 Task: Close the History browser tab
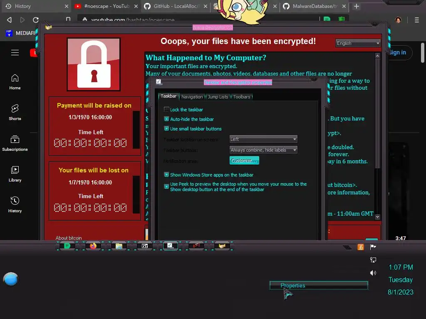(x=66, y=6)
